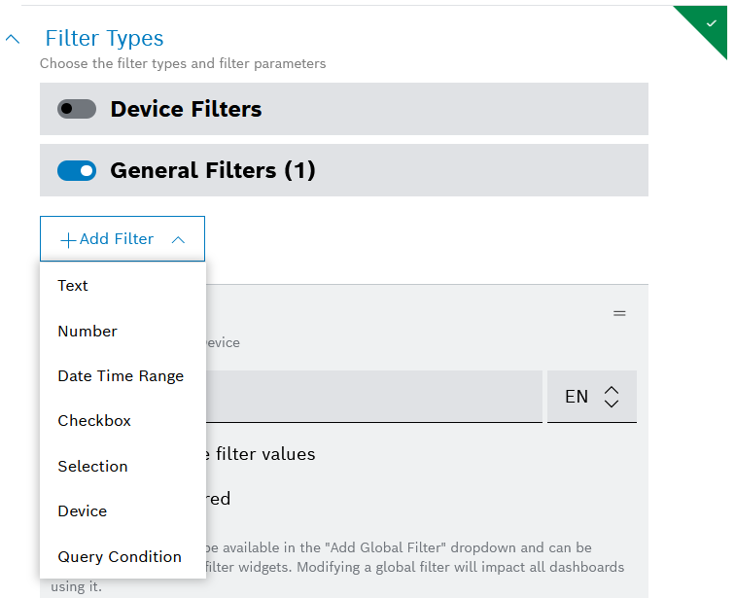Add a Checkbox filter from the list

[x=94, y=421]
